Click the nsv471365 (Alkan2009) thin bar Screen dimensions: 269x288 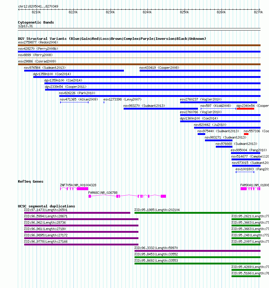tap(74, 102)
